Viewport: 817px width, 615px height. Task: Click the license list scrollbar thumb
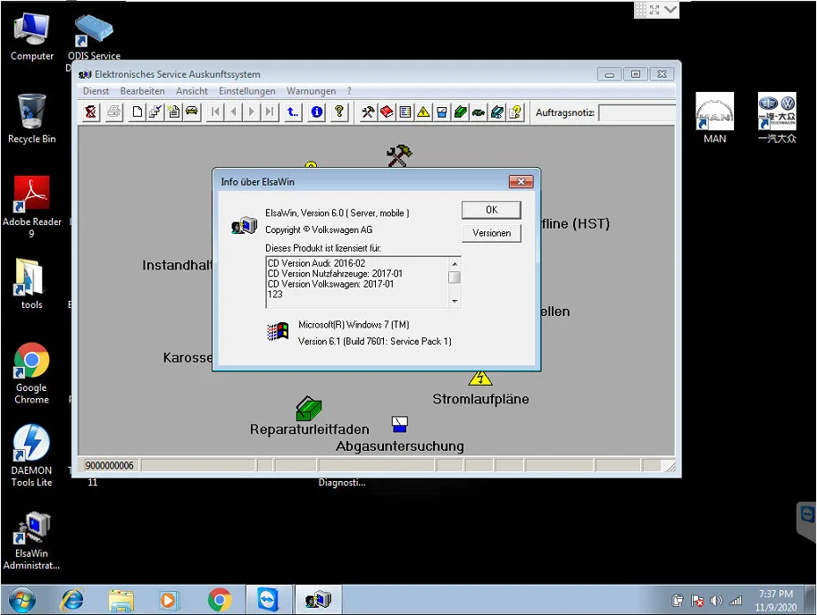tap(454, 278)
